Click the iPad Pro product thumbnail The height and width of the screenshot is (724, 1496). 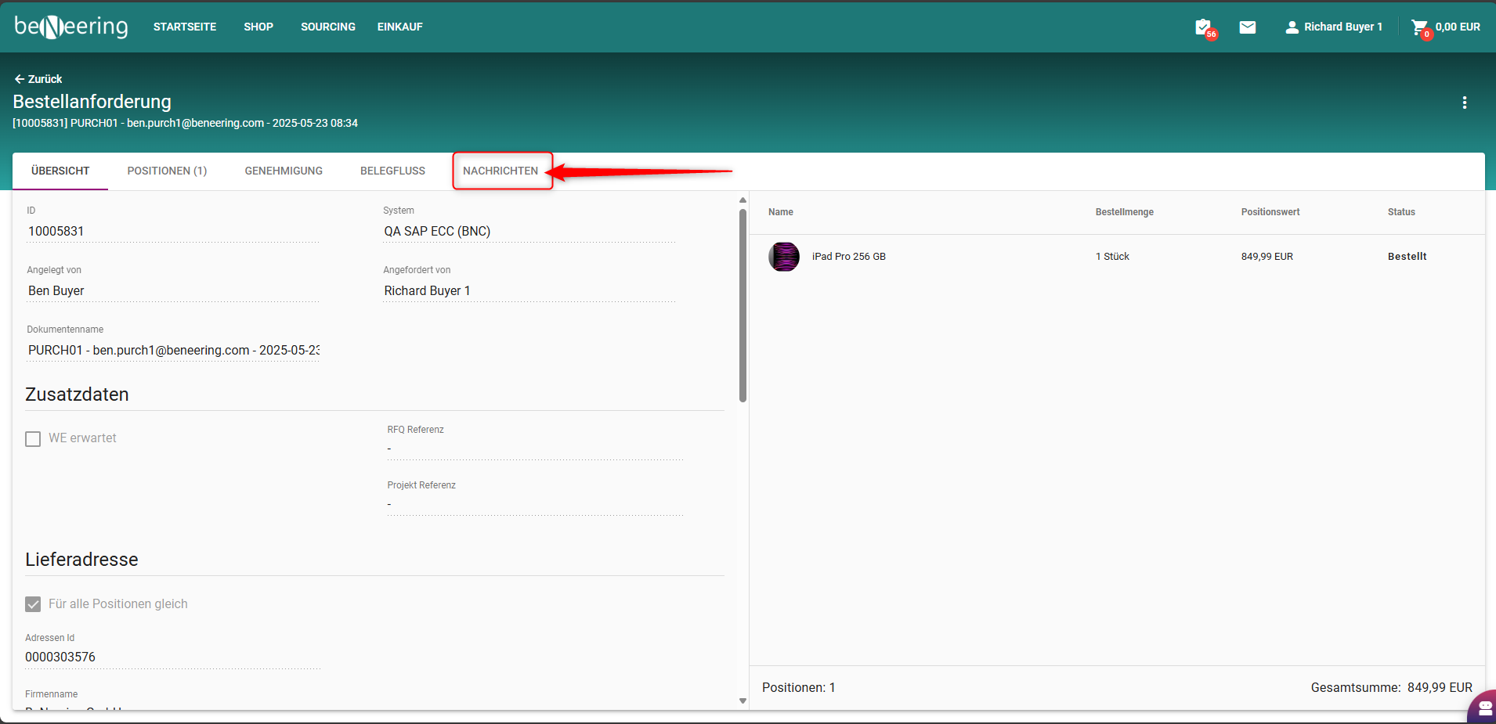click(x=783, y=257)
